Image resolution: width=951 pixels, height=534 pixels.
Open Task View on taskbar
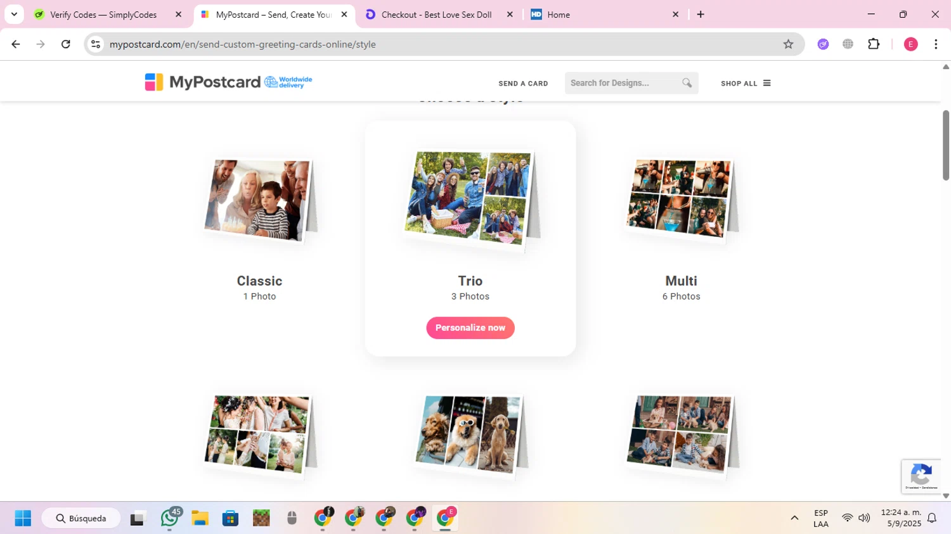138,518
